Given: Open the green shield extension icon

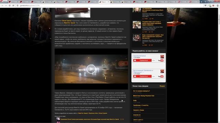Looking at the screenshot, I should point(210,5).
